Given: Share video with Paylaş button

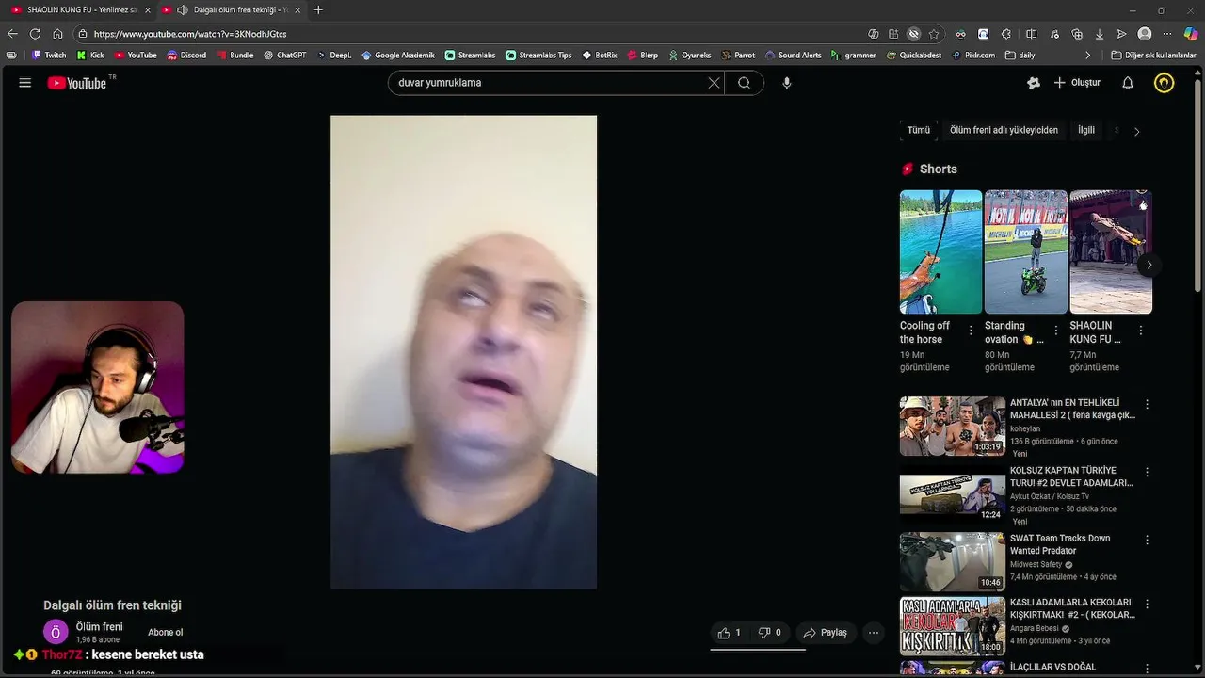Looking at the screenshot, I should [x=825, y=633].
